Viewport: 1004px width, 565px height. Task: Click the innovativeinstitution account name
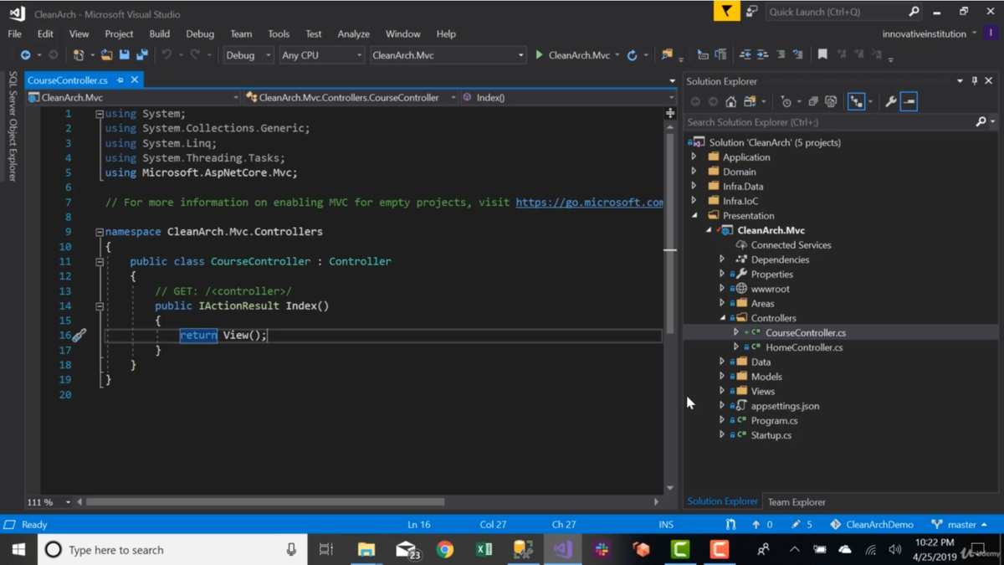coord(924,34)
